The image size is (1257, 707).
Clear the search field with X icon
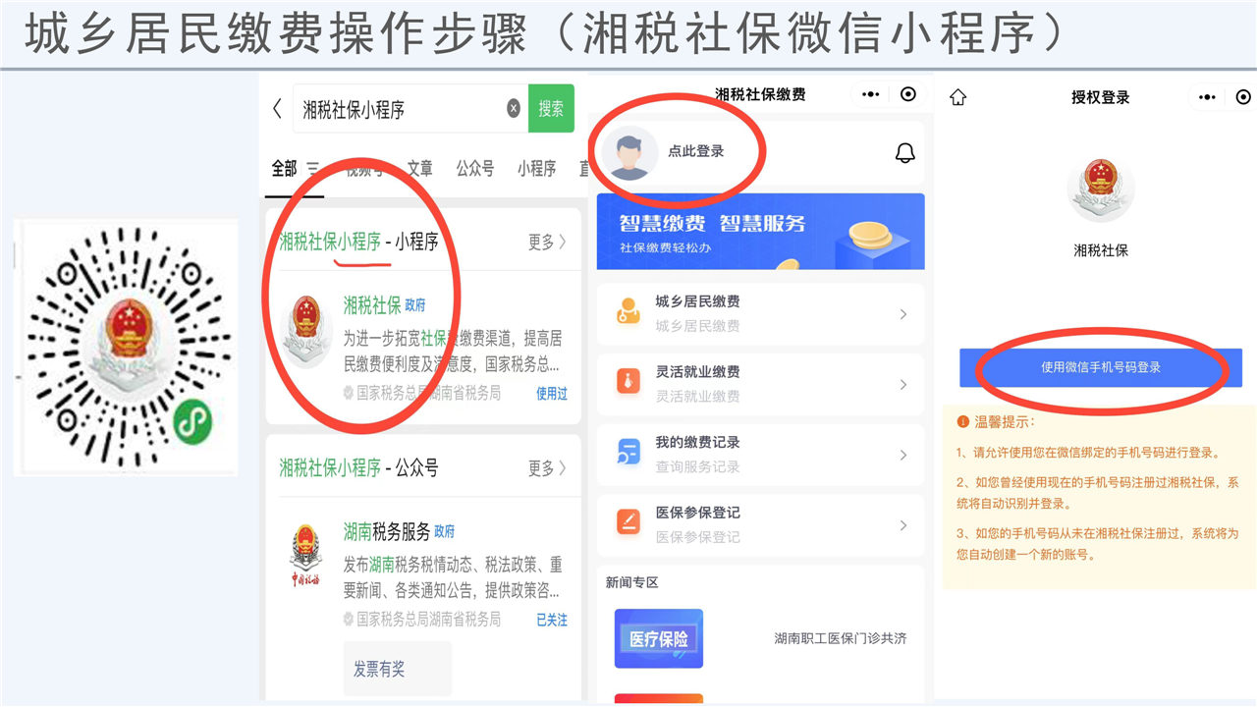514,109
